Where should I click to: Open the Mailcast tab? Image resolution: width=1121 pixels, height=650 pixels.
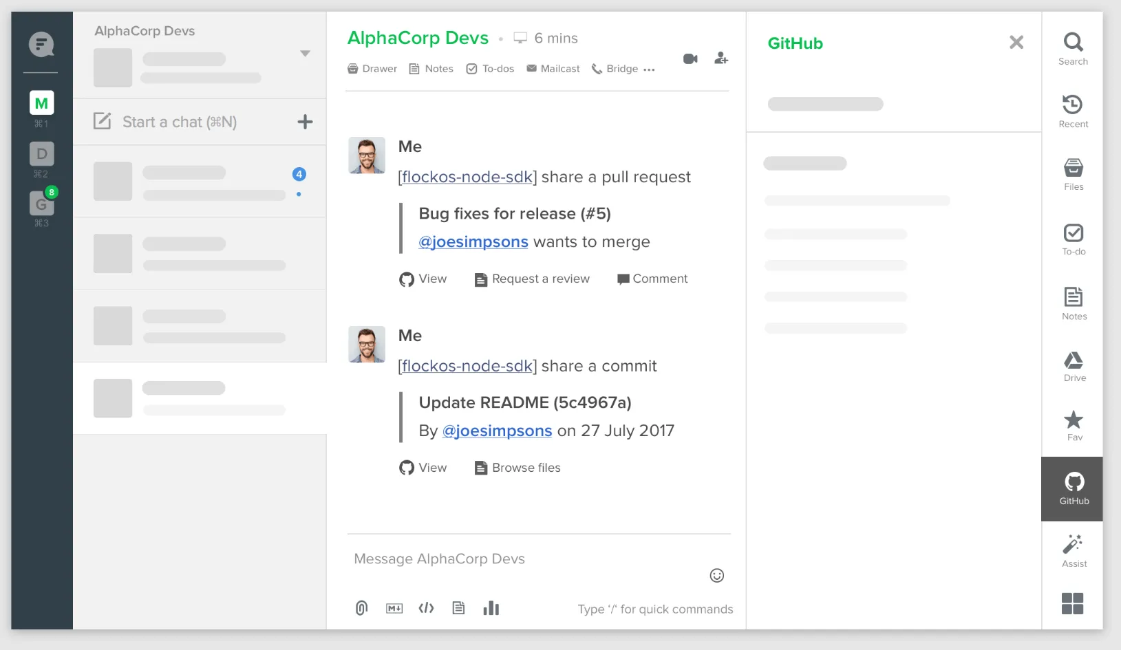point(553,69)
